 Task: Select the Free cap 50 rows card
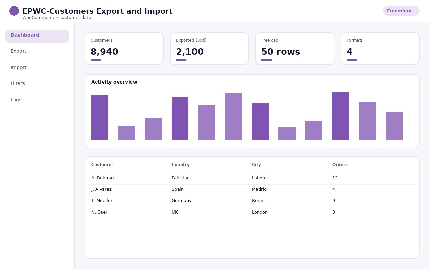(x=295, y=48)
